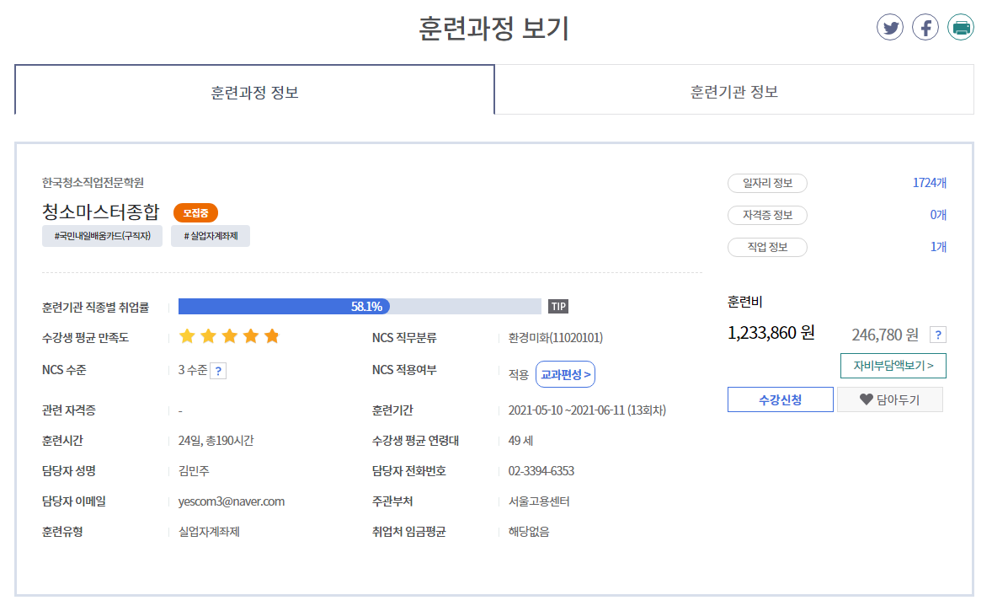Click the contact name 김민주
The image size is (992, 611).
click(194, 471)
